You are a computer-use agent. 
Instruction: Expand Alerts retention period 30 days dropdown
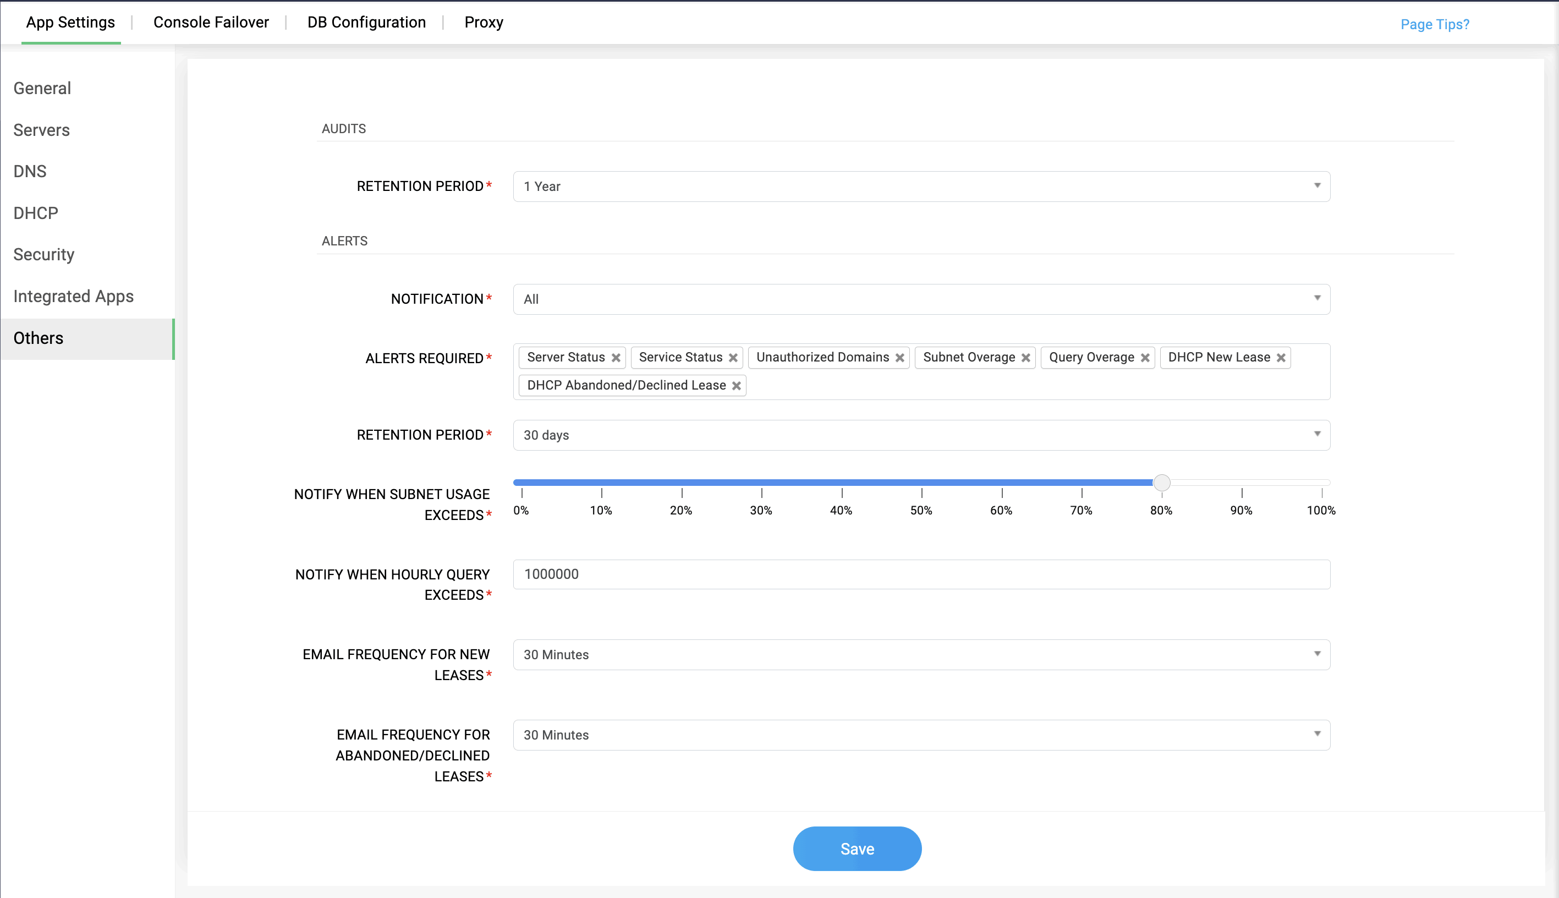[921, 435]
